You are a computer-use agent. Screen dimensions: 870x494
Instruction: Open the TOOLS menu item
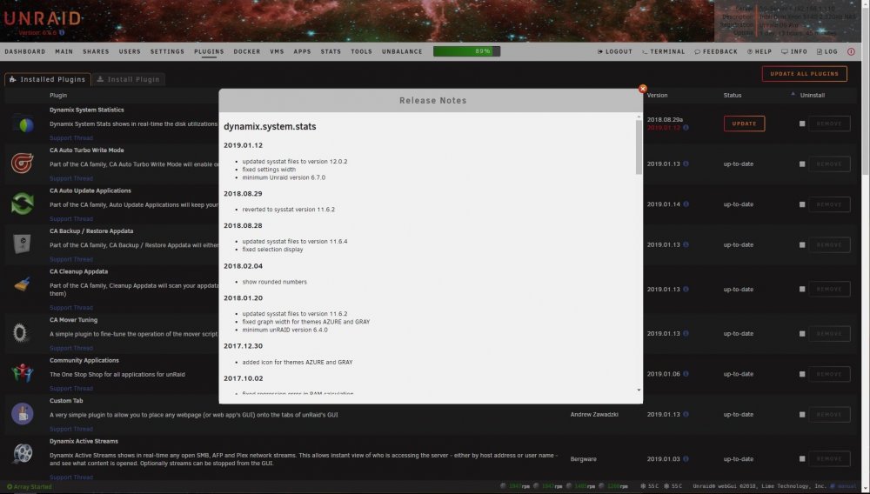tap(361, 51)
